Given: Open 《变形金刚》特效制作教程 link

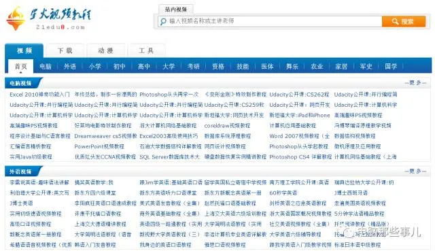Looking at the screenshot, I should [x=235, y=95].
